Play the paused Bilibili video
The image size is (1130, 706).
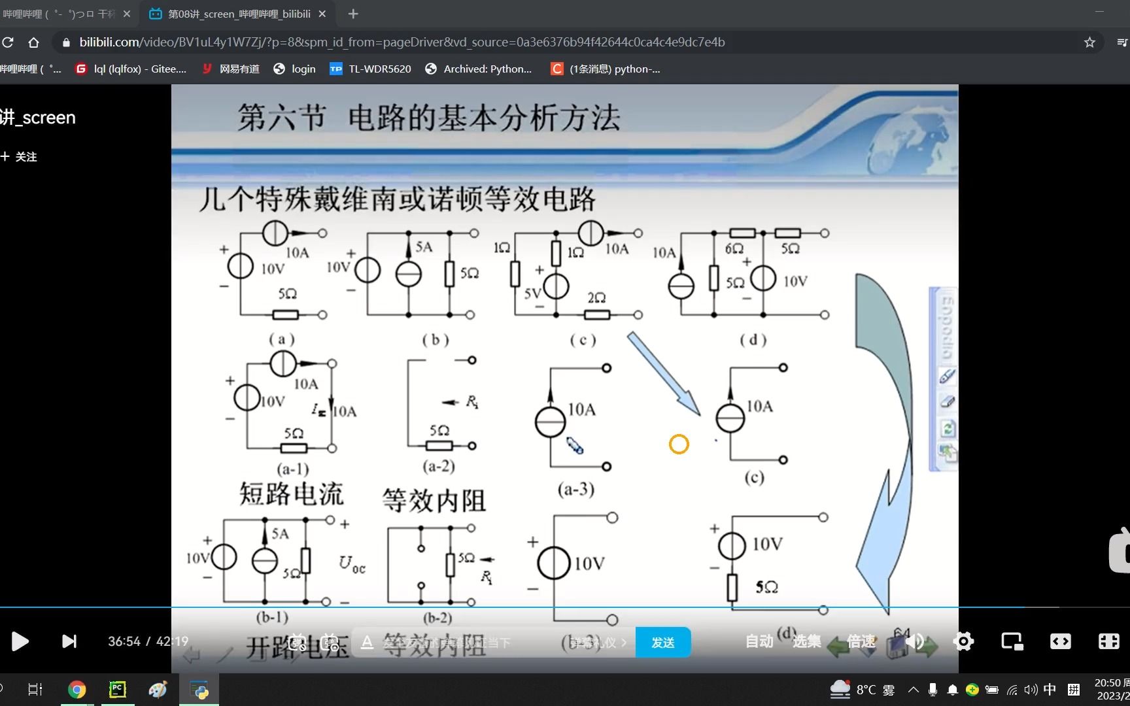20,641
